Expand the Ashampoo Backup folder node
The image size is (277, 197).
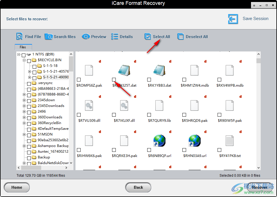point(24,146)
